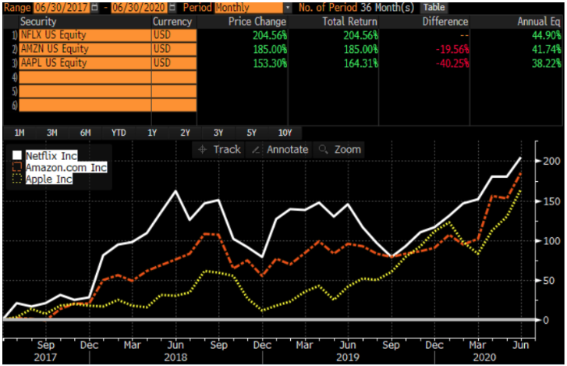
Task: Click annual equivalent value 38.22%
Action: [547, 63]
